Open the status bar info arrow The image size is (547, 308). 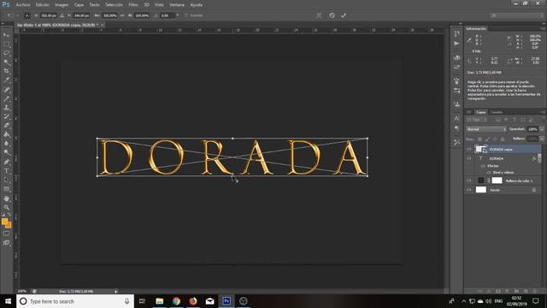tap(116, 291)
